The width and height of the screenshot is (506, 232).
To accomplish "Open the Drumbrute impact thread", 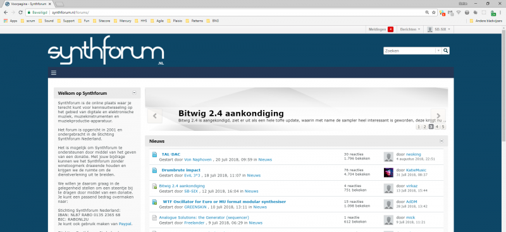I will (x=181, y=170).
